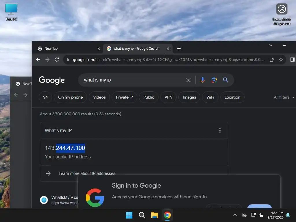
Task: Open the Windows Start menu
Action: (x=129, y=215)
